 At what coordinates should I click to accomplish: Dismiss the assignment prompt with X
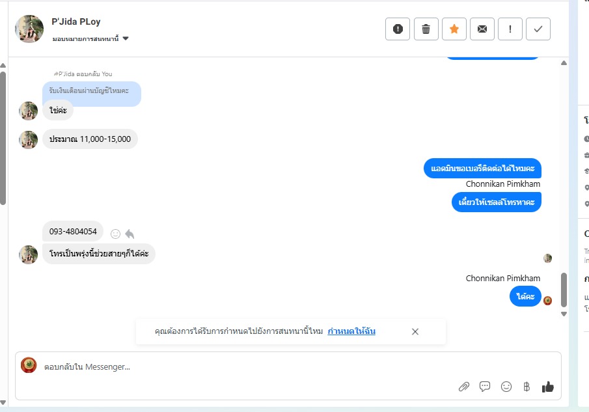tap(415, 332)
